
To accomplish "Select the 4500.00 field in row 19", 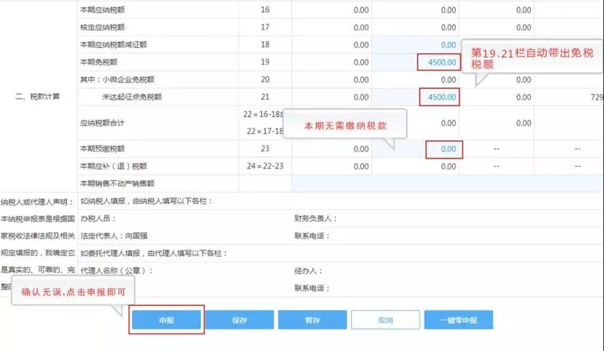I will tap(439, 62).
